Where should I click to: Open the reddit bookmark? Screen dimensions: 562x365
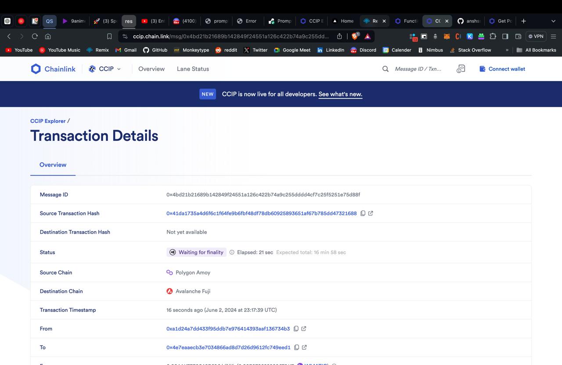click(226, 50)
